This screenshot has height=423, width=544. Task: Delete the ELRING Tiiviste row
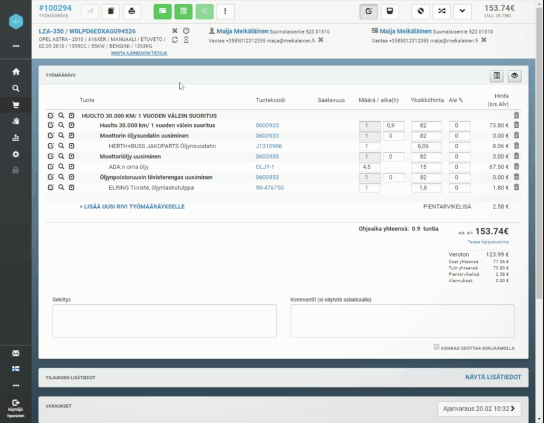516,187
